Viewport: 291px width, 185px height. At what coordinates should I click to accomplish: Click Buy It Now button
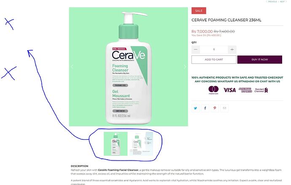pyautogui.click(x=260, y=60)
